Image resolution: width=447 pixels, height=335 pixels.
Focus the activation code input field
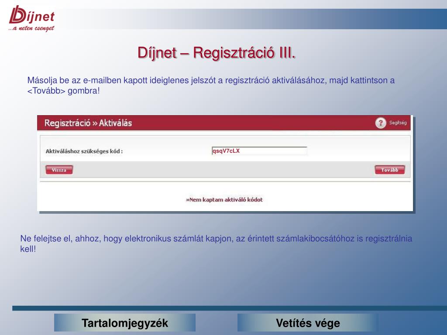259,150
